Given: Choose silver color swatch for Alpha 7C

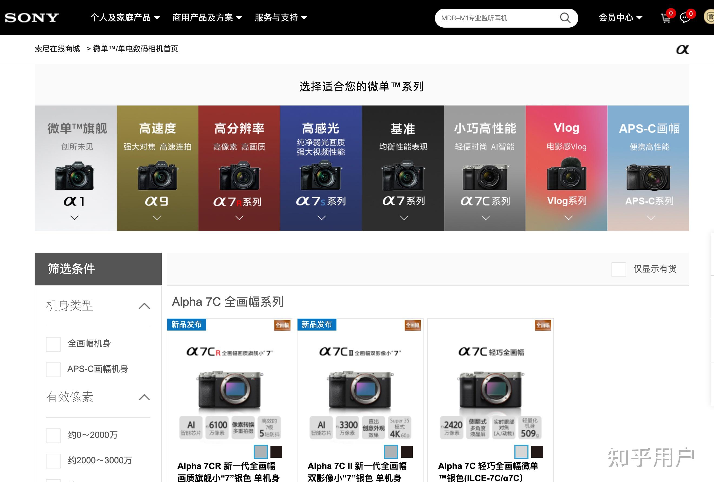Looking at the screenshot, I should tap(521, 452).
